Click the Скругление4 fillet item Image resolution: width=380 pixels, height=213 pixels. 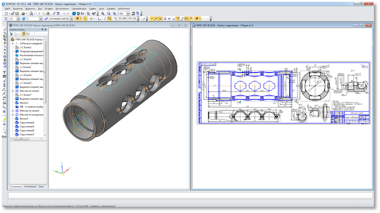(27, 123)
